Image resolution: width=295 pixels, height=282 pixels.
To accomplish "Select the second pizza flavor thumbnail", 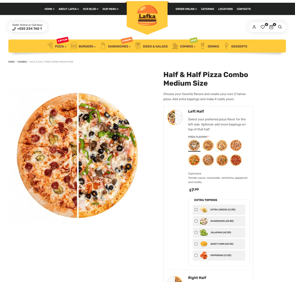I will [208, 145].
